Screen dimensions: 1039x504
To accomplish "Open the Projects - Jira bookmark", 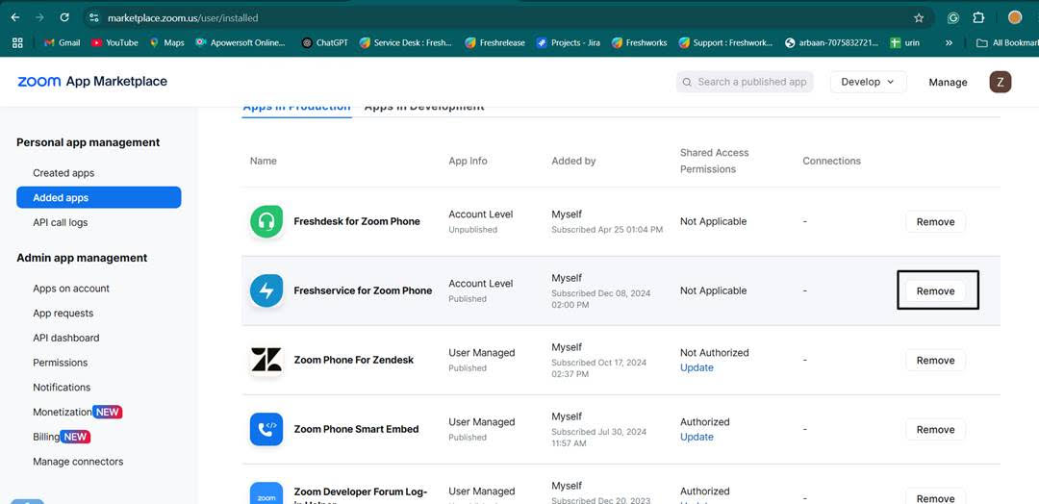I will (569, 42).
